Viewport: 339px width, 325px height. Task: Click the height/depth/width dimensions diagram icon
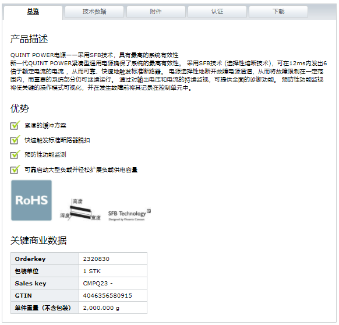pos(80,209)
